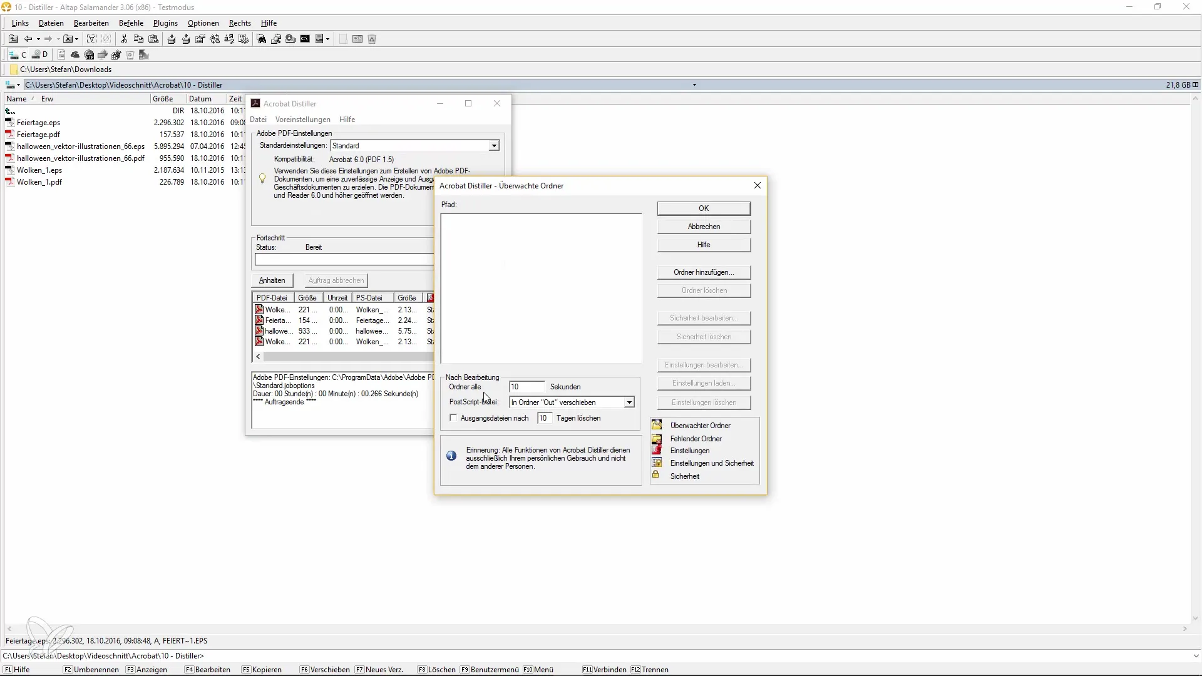Select file Wolken_1.pdf
Image resolution: width=1202 pixels, height=676 pixels.
click(39, 182)
